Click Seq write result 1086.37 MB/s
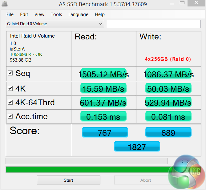 coord(168,74)
